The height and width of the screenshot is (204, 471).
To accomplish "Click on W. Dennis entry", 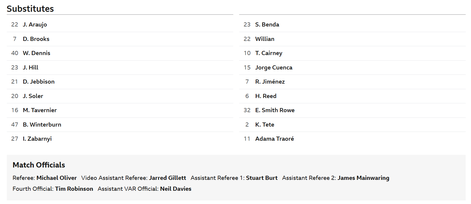I will [36, 53].
